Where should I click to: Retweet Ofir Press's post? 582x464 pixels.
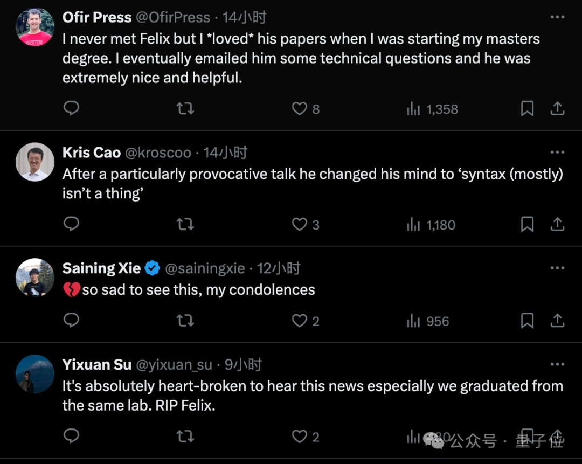tap(185, 109)
